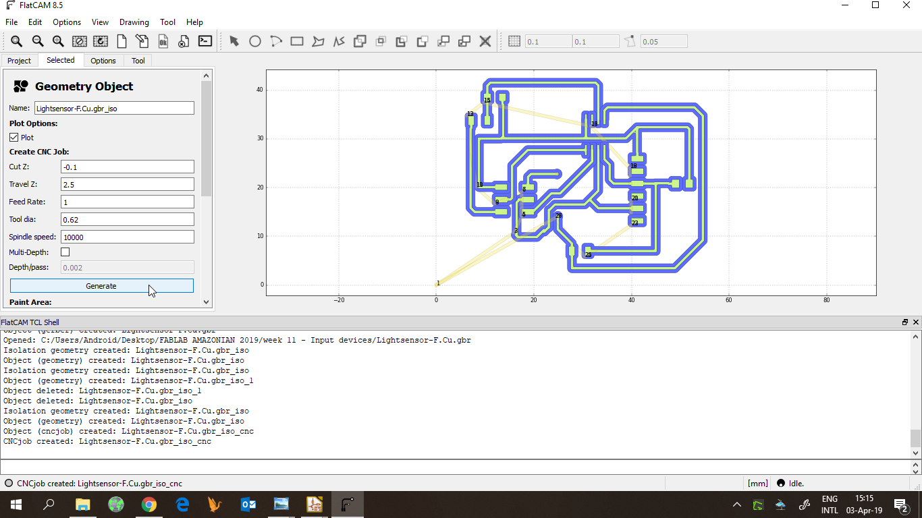Open the Tool menu in menu bar
Image resolution: width=922 pixels, height=518 pixels.
[167, 22]
